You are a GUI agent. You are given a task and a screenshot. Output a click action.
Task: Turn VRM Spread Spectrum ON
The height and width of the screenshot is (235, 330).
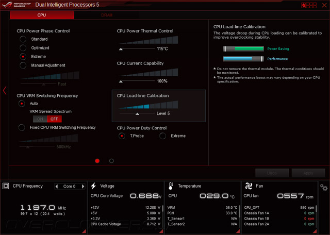pyautogui.click(x=40, y=119)
